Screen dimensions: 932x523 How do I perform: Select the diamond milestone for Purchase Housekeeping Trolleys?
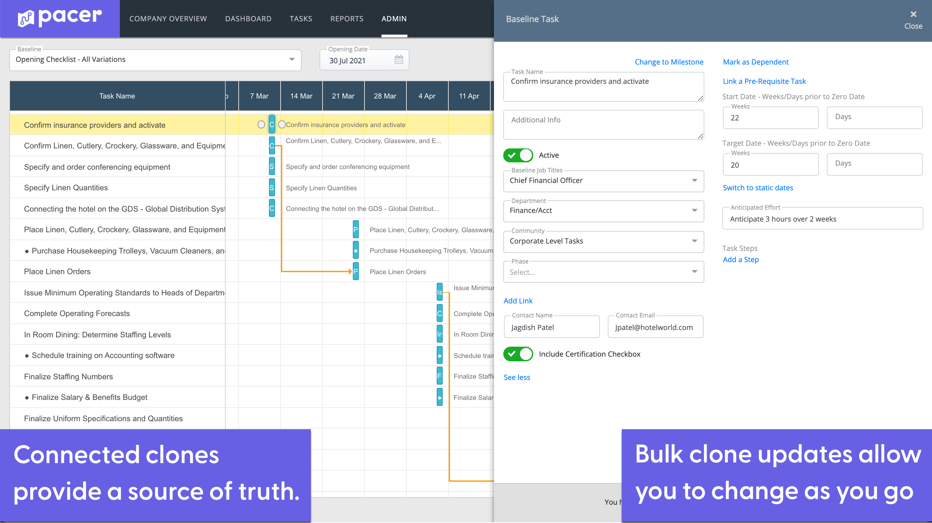click(355, 250)
